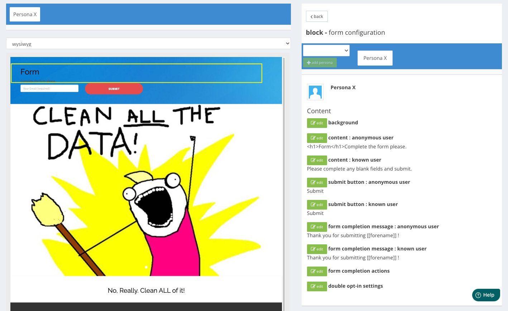Edit submit button for known user

click(x=317, y=205)
